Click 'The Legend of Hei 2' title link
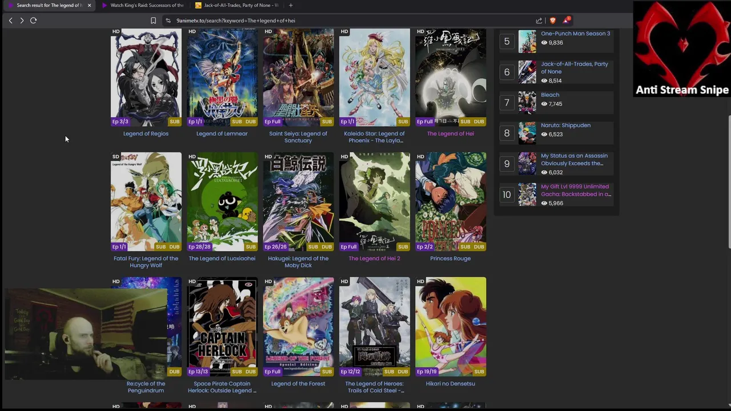Image resolution: width=731 pixels, height=411 pixels. pyautogui.click(x=375, y=259)
